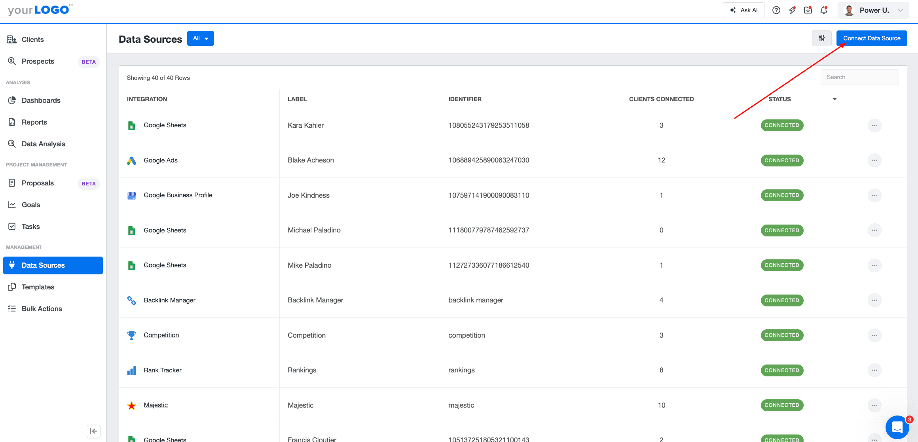Click the Rank Tracker bar chart icon

131,370
